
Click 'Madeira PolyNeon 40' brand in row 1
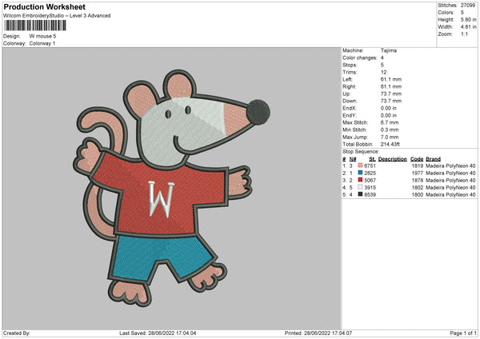(450, 166)
